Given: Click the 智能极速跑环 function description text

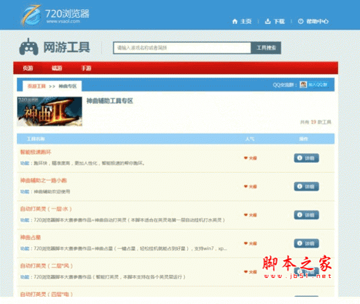Looking at the screenshot, I should pyautogui.click(x=82, y=163).
